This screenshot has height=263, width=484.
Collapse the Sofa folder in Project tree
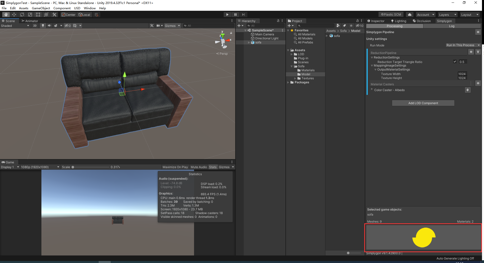pos(292,66)
